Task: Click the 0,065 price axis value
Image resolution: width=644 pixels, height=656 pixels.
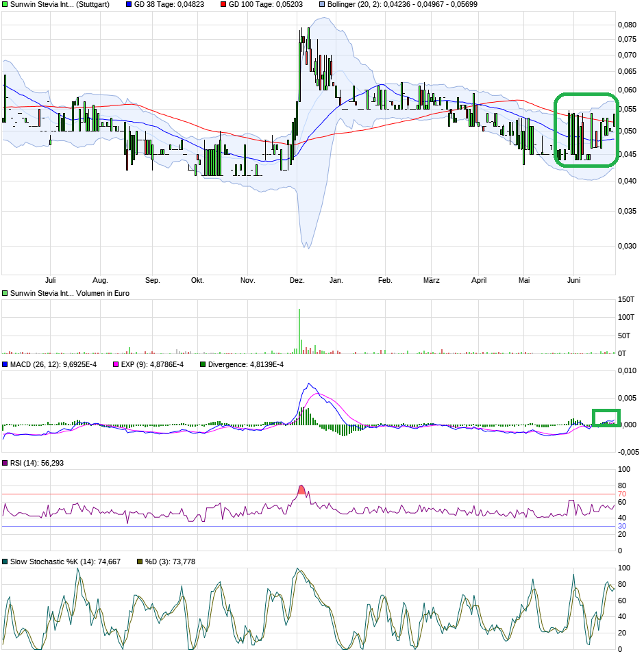Action: (x=627, y=71)
